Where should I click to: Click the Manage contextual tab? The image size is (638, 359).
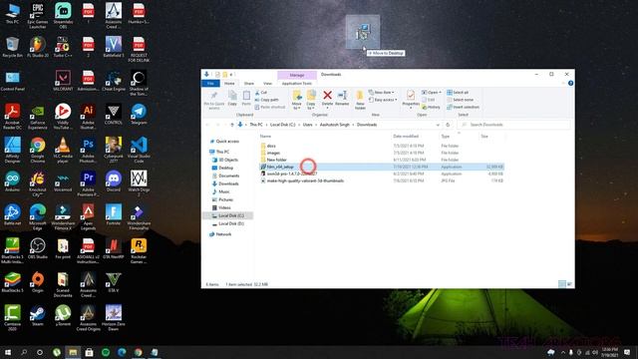tap(297, 75)
